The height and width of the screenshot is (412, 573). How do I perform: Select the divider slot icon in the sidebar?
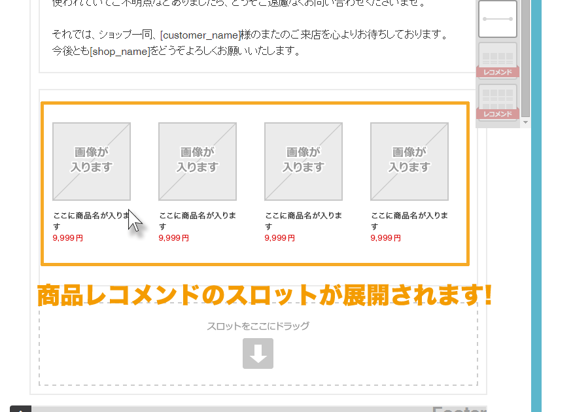pyautogui.click(x=497, y=18)
